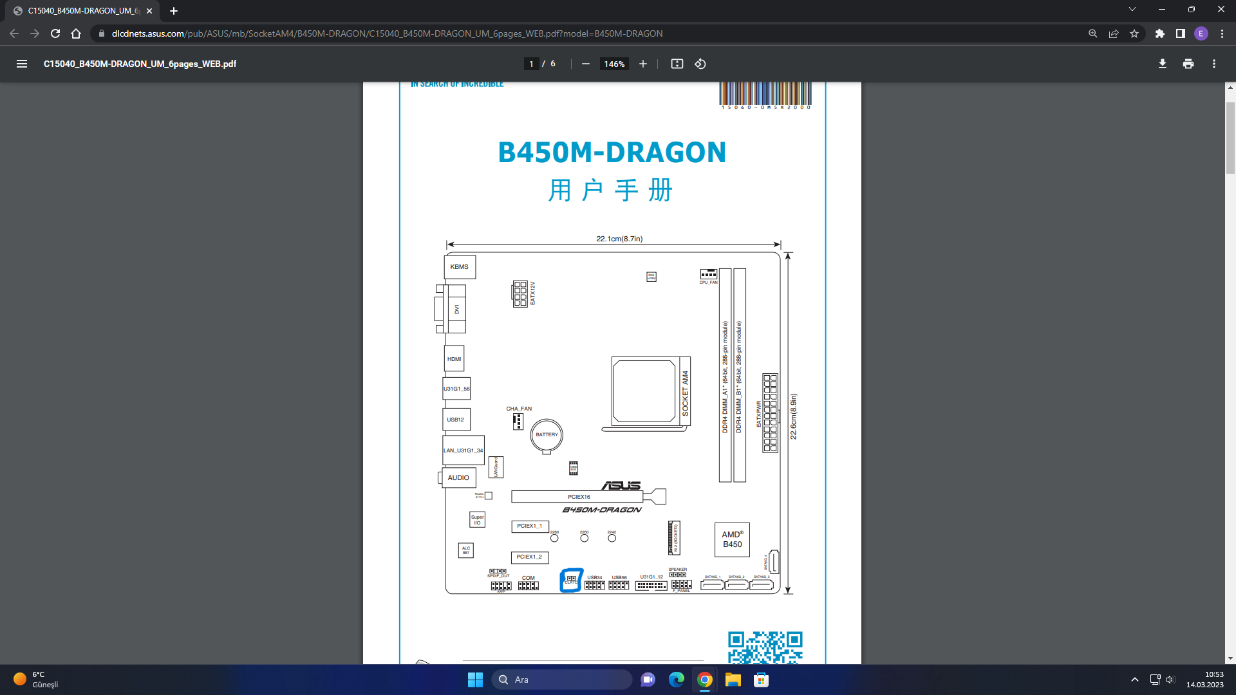Viewport: 1236px width, 695px height.
Task: Download the PDF file
Action: [x=1162, y=64]
